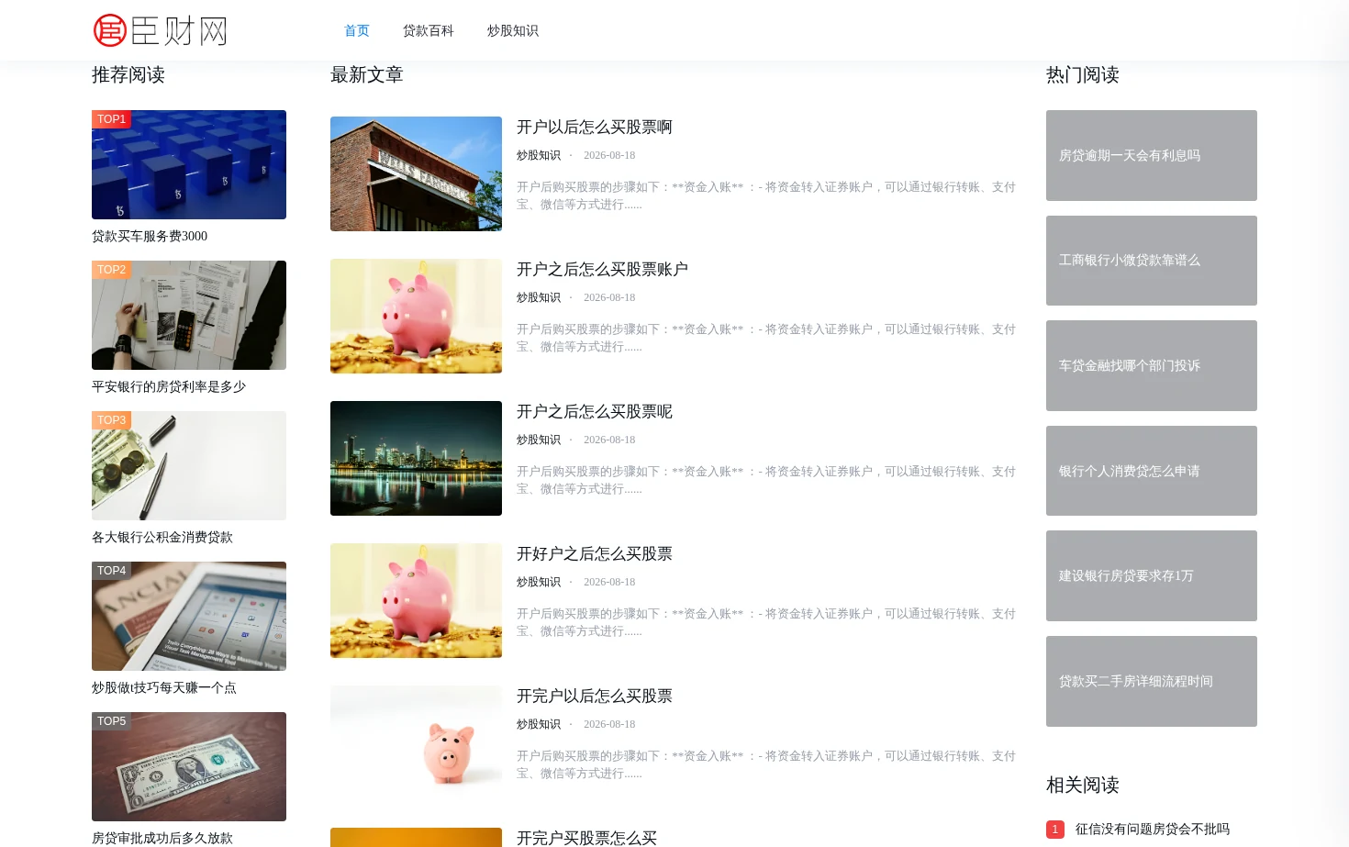
Task: Click 各大银行公积金消费贷款 link
Action: coord(162,538)
